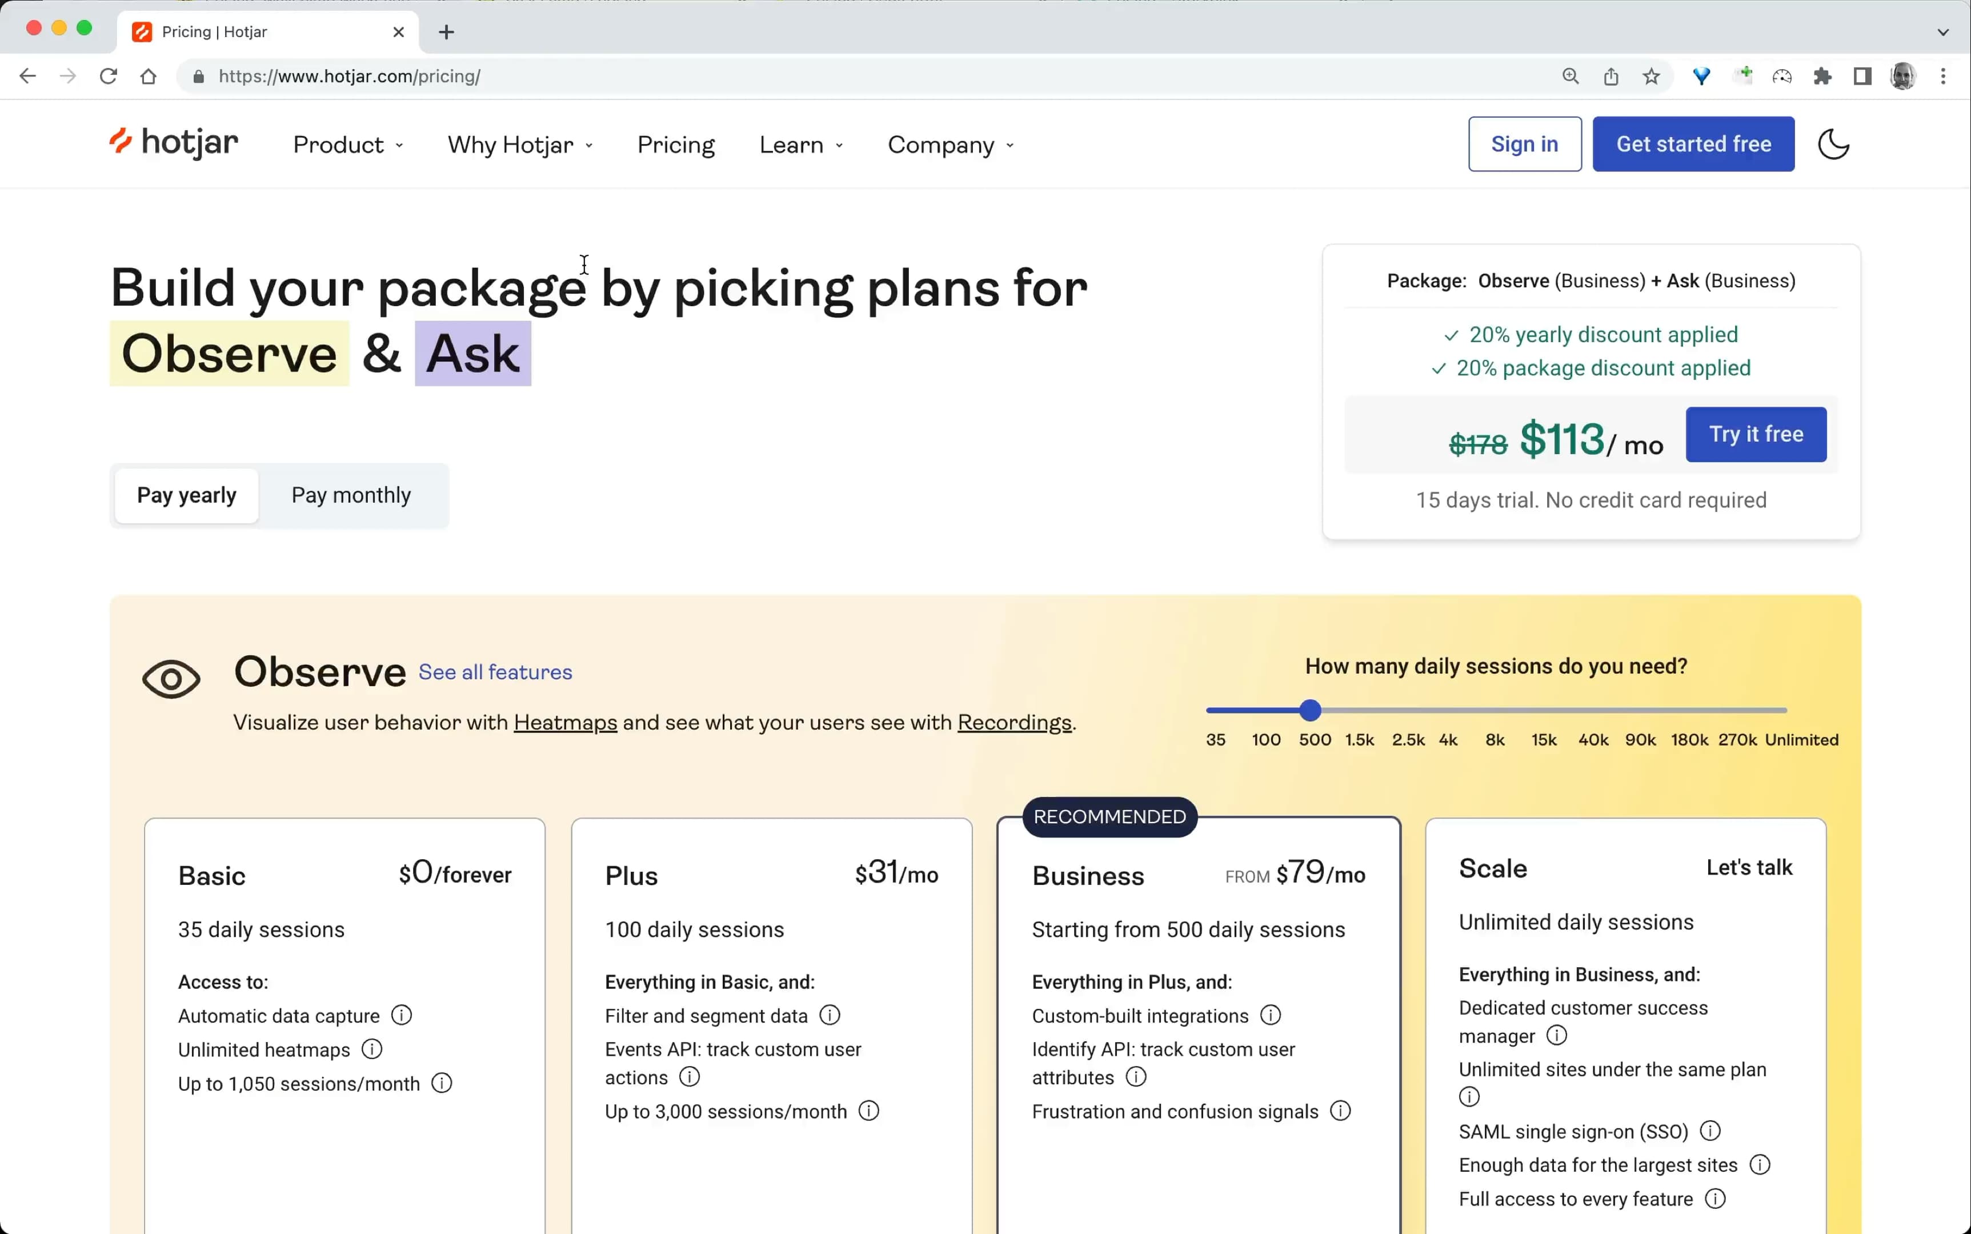Select the Pay yearly billing option
1971x1234 pixels.
click(x=187, y=495)
